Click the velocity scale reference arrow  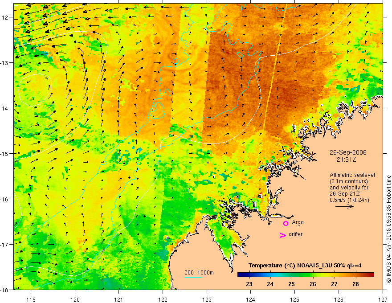point(344,206)
